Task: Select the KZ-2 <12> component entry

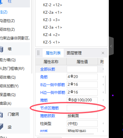Action: 53,5
